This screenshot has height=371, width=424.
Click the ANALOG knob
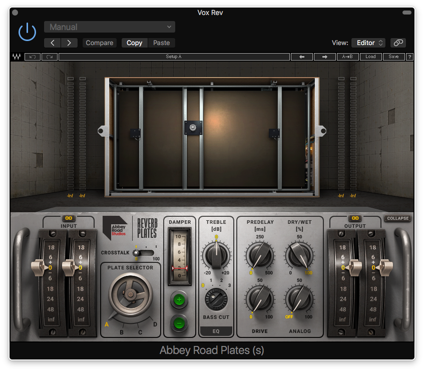click(300, 299)
